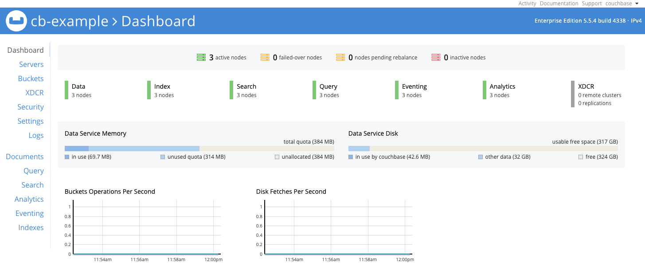The image size is (645, 274).
Task: Open Security in the sidebar
Action: 31,107
